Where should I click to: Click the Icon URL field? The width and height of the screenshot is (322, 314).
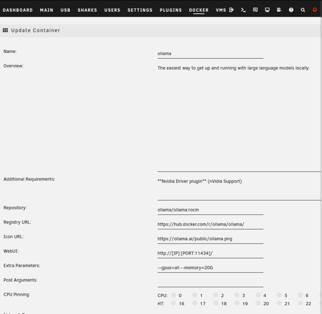pyautogui.click(x=210, y=239)
